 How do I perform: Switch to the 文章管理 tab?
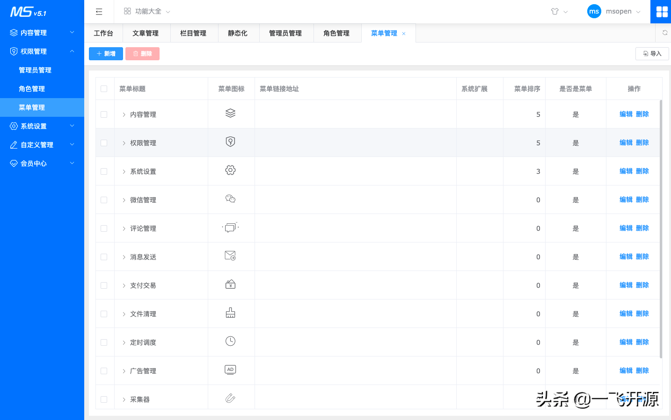(x=146, y=33)
